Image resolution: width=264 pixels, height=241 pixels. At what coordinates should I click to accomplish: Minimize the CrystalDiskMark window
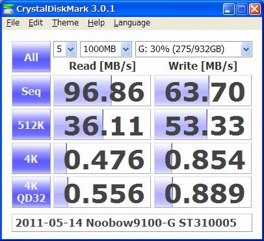pyautogui.click(x=228, y=9)
